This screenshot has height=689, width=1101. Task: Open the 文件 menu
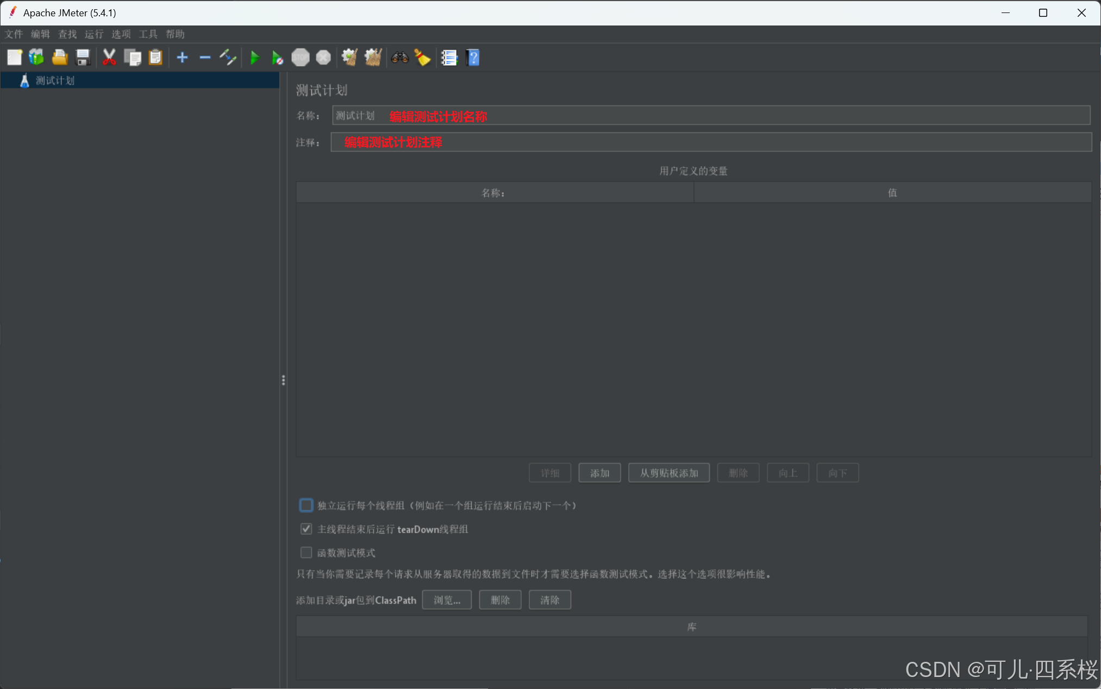14,34
